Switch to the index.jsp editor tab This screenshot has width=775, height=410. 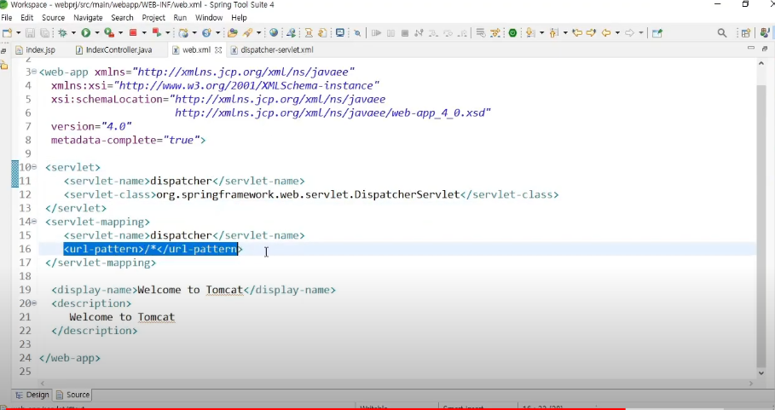[x=36, y=50]
